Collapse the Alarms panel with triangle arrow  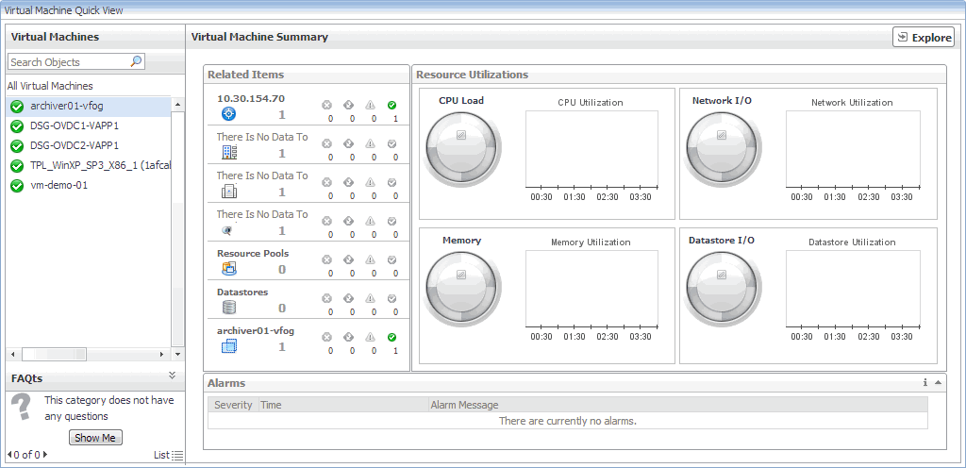(938, 382)
